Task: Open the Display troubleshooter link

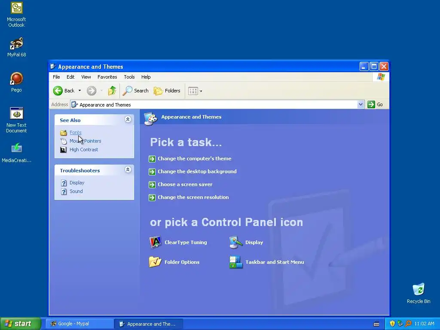Action: [77, 183]
